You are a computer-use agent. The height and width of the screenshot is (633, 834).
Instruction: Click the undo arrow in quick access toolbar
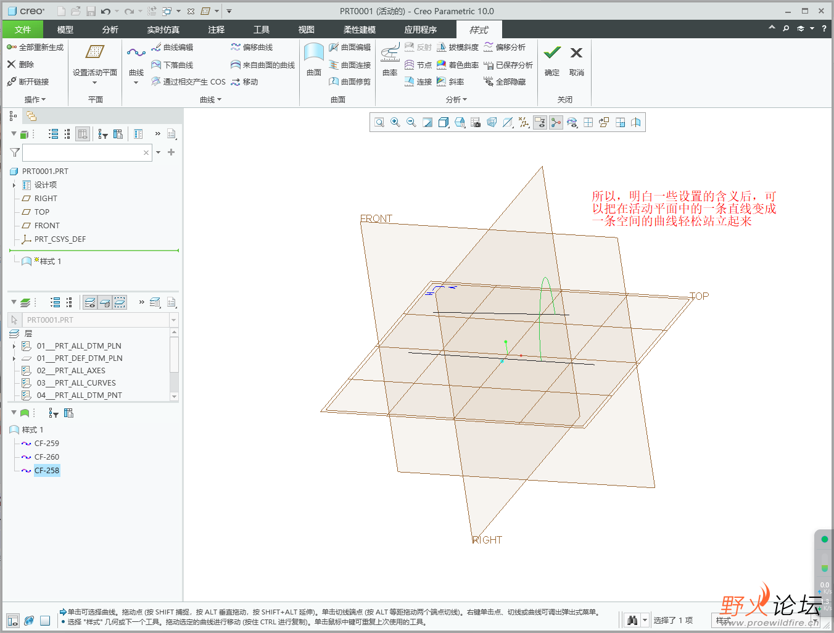point(105,11)
